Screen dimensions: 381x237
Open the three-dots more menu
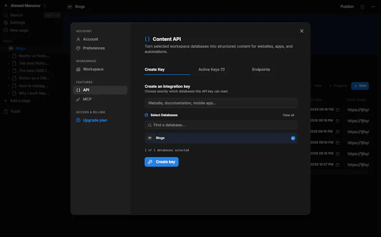[x=373, y=7]
